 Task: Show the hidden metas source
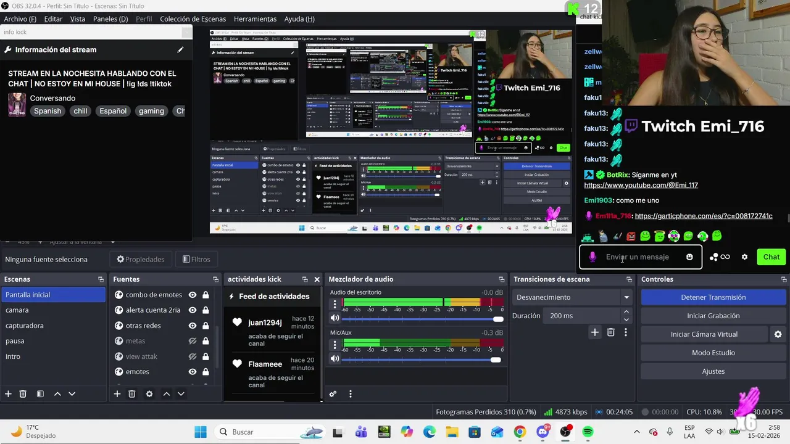click(x=193, y=341)
